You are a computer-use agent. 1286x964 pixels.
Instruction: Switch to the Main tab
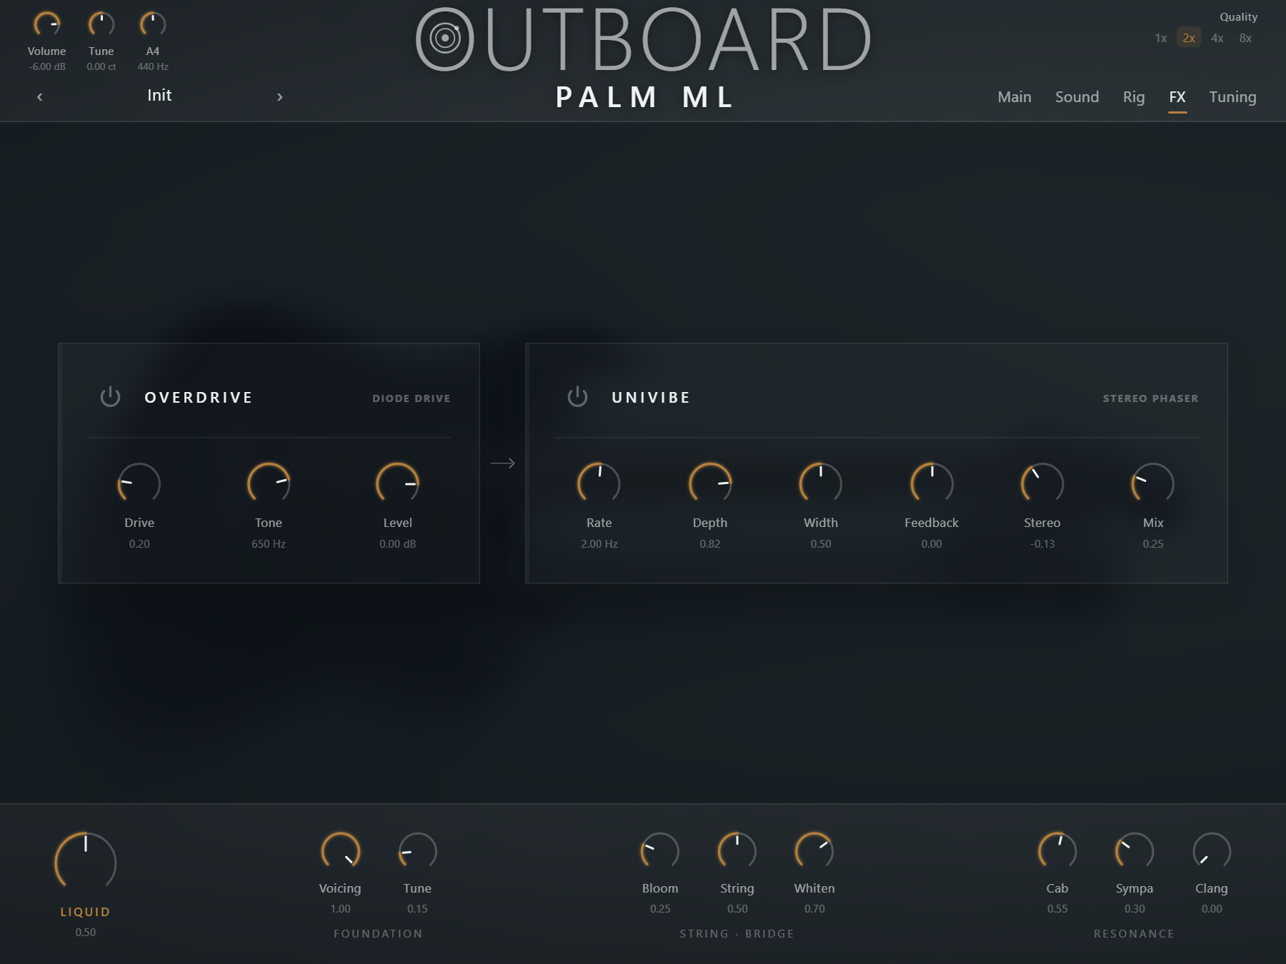point(1015,97)
